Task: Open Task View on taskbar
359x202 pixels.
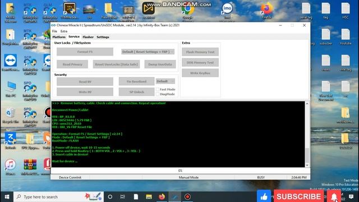Action: click(123, 197)
